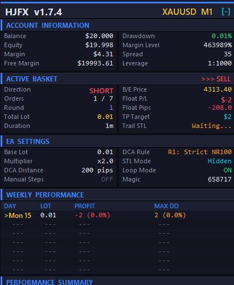Click the Magic number 658717
This screenshot has width=234, height=285.
tap(220, 179)
